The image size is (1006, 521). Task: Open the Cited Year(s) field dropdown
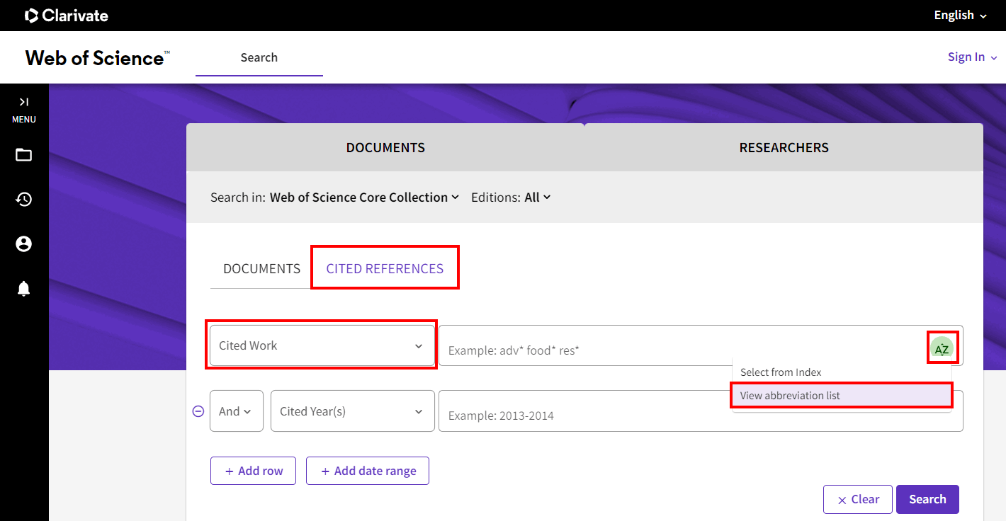point(353,411)
